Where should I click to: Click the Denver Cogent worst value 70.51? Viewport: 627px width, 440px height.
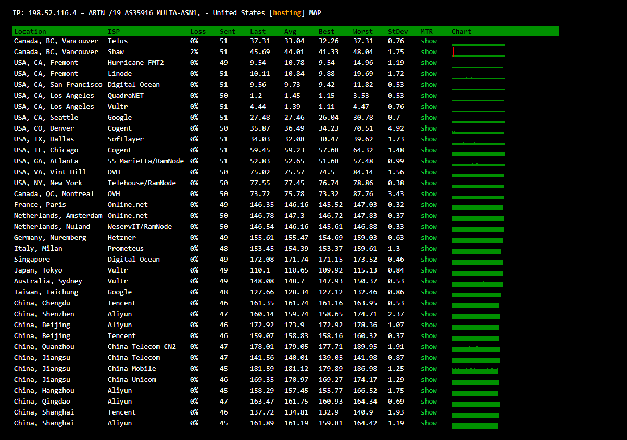coord(363,128)
